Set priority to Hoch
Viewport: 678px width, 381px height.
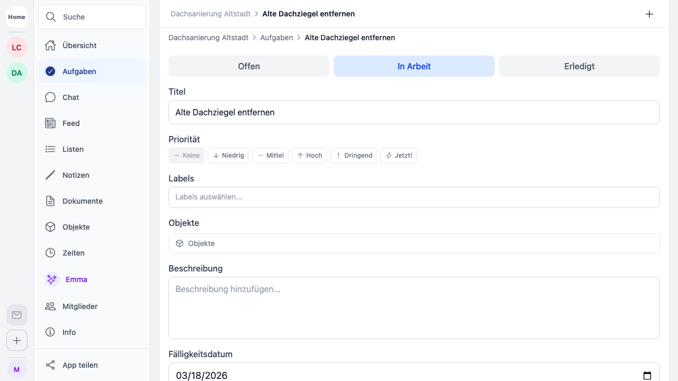[x=309, y=156]
